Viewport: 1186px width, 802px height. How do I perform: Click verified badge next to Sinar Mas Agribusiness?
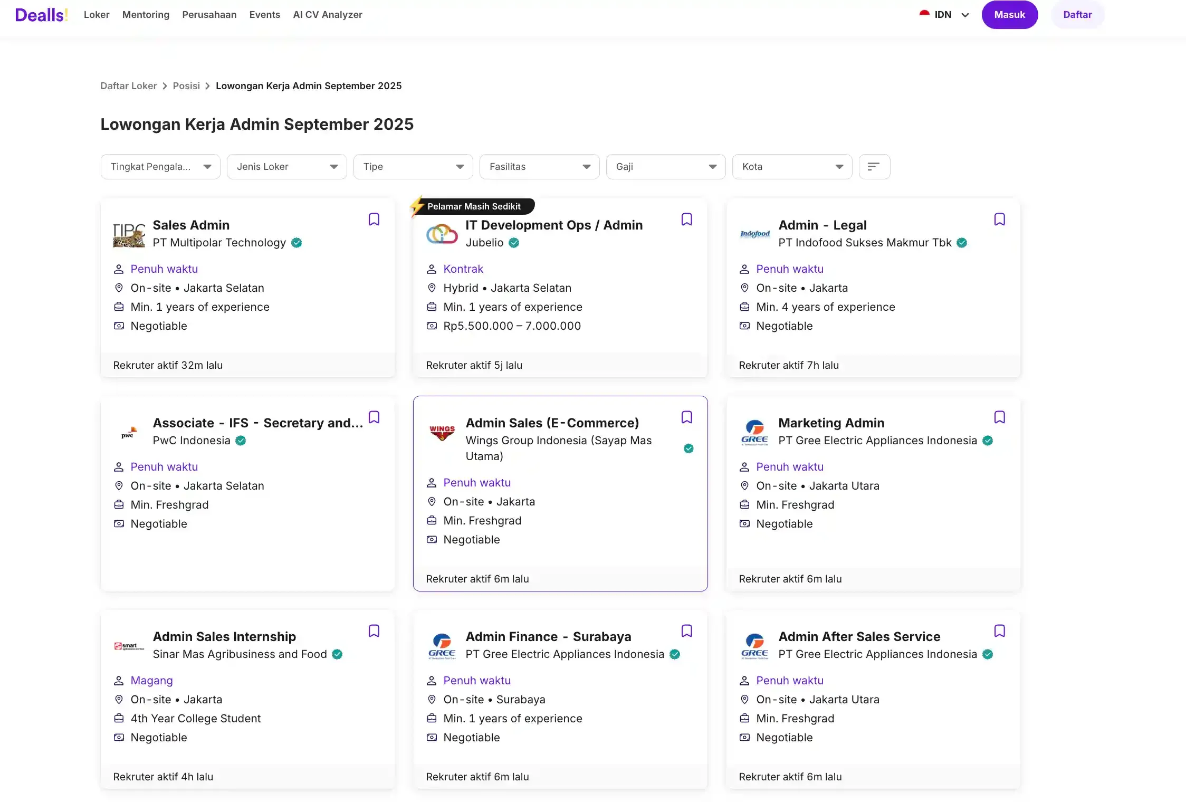point(337,654)
